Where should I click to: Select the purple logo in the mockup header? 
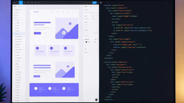coord(36,12)
